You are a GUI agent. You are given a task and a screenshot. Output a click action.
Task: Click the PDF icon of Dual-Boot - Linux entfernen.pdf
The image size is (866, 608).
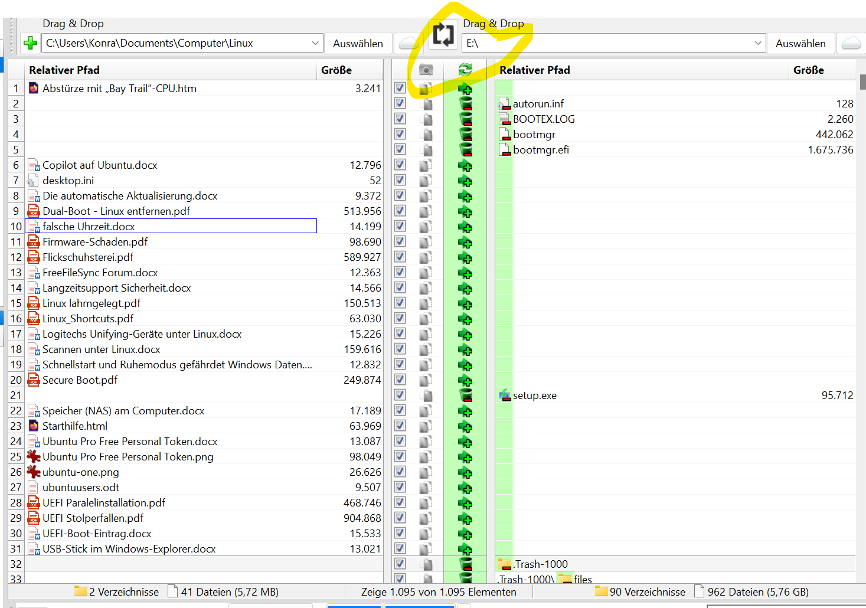(34, 211)
